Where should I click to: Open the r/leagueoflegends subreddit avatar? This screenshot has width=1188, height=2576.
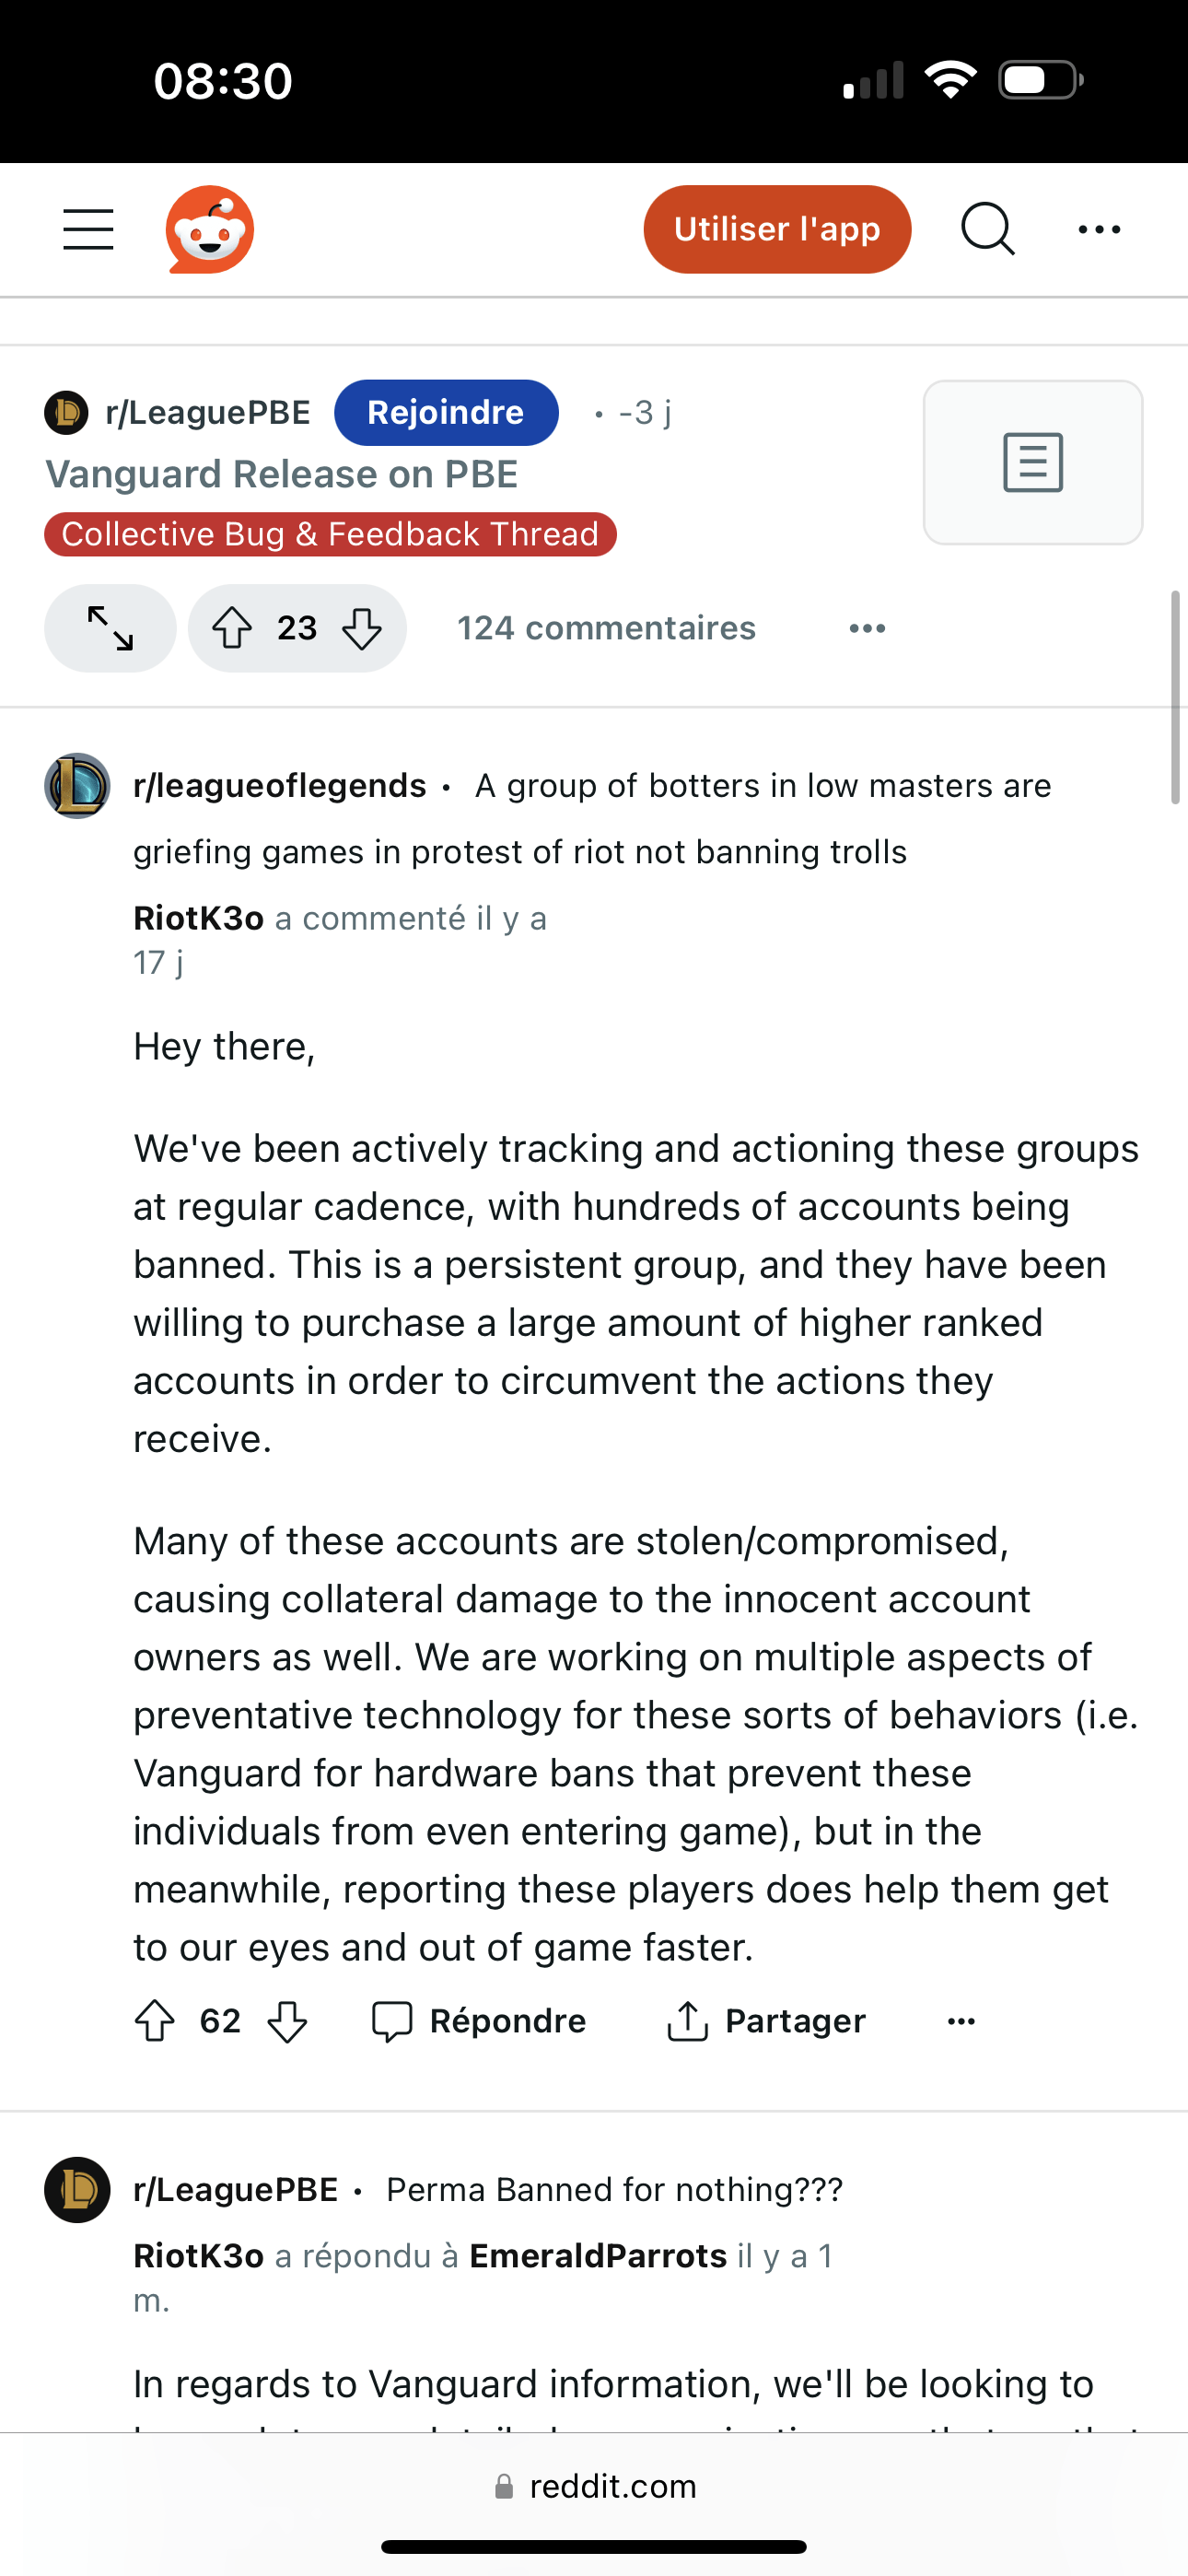[77, 786]
